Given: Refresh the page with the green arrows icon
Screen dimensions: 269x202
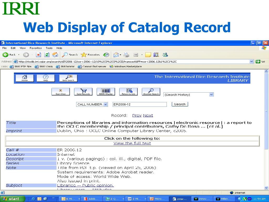Looking at the screenshot, I should [x=47, y=55].
